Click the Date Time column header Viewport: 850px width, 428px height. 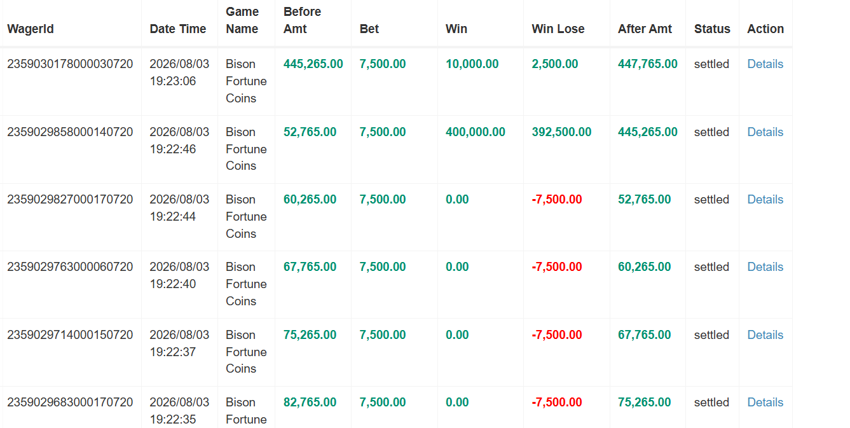[x=178, y=29]
